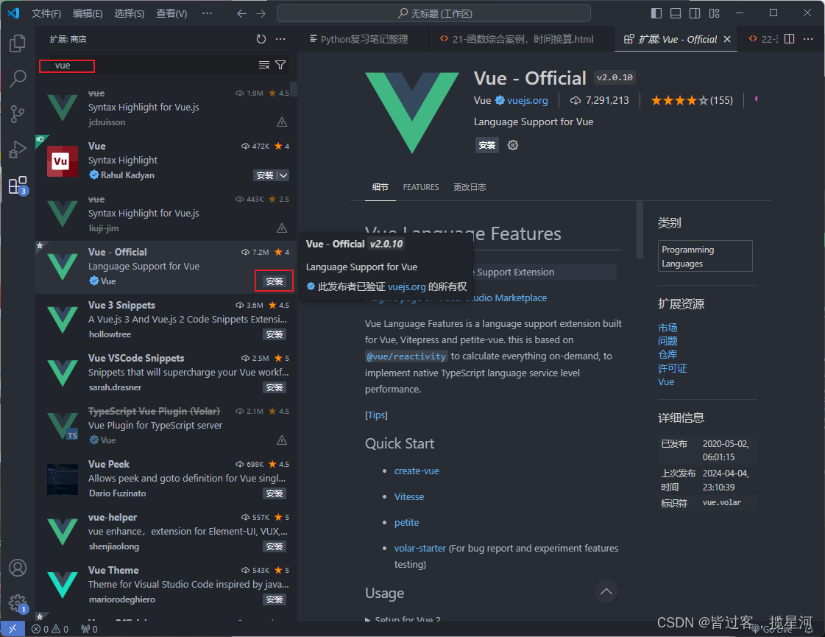Open extensions panel more actions menu
The width and height of the screenshot is (825, 637).
pos(280,39)
